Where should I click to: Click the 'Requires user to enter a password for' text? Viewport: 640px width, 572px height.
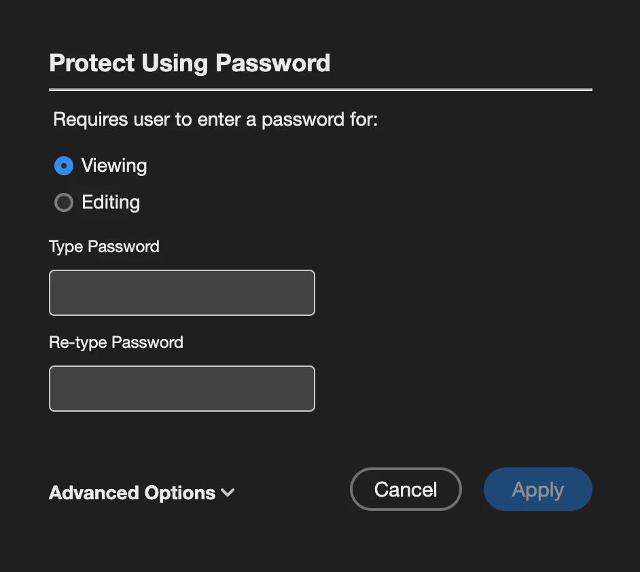tap(215, 120)
